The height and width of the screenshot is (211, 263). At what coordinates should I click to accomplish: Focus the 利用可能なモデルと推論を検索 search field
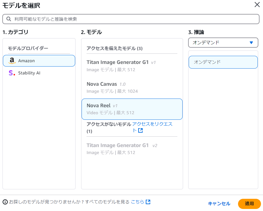click(131, 19)
